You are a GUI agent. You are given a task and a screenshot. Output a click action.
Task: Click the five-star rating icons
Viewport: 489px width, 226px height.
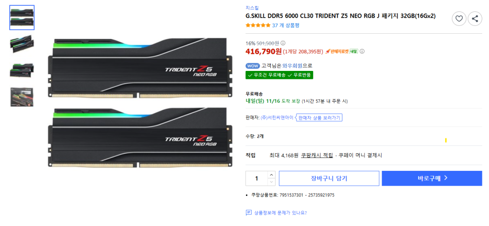(258, 26)
